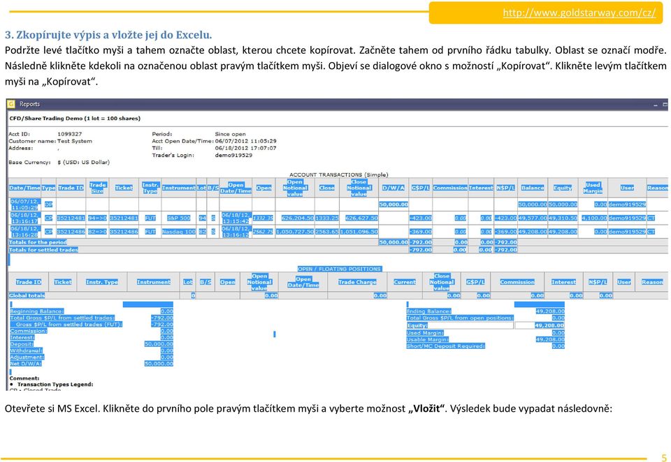Select the 94=>0 trade size cell

[x=98, y=218]
